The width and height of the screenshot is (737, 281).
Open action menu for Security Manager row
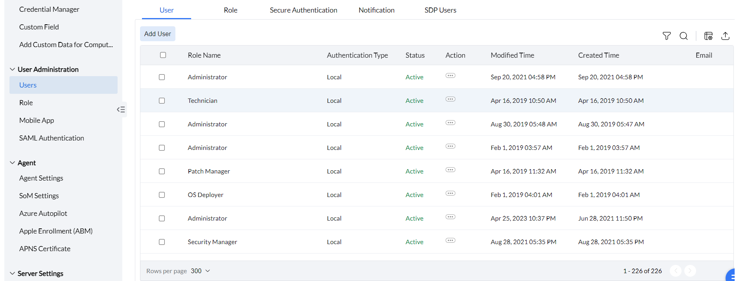click(x=450, y=241)
